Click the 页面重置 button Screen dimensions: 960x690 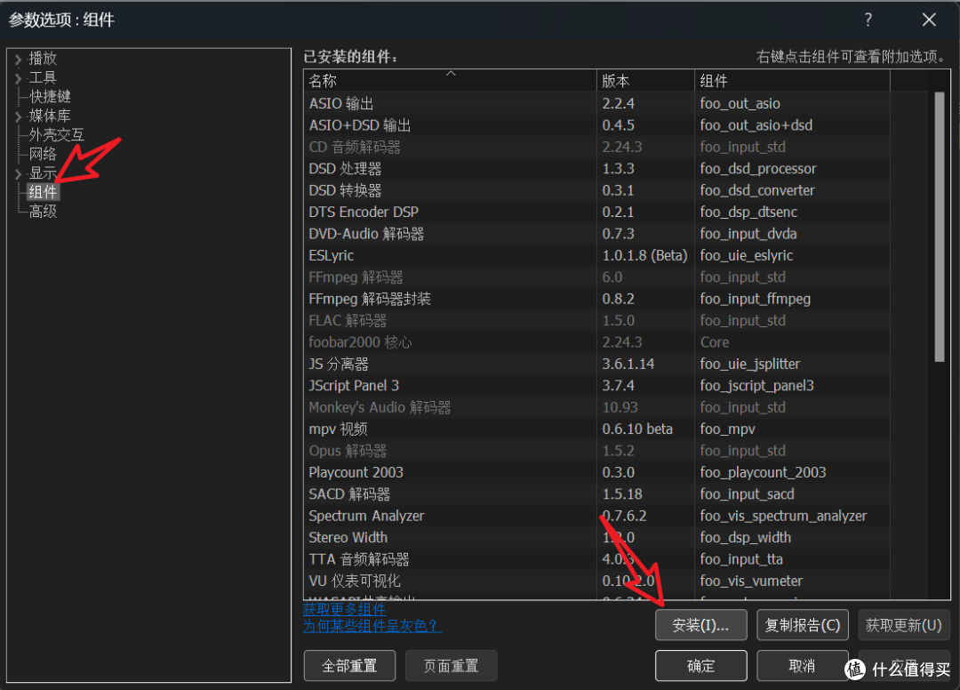pyautogui.click(x=452, y=665)
